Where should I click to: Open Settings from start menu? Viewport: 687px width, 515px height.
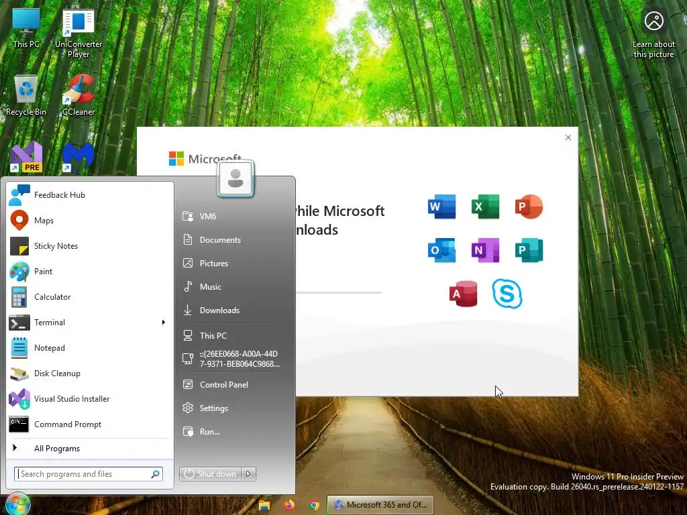pos(235,408)
